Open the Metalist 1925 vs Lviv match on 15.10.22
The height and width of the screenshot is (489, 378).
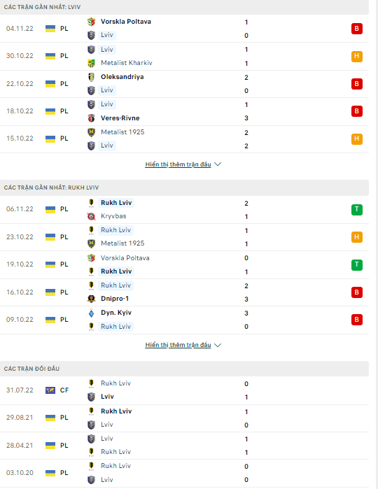[184, 139]
